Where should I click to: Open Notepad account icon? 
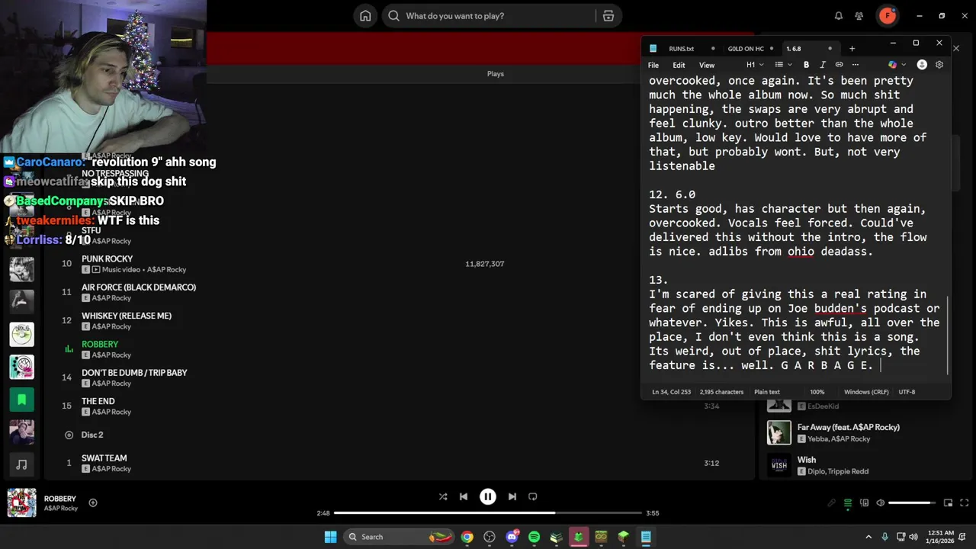click(x=922, y=65)
